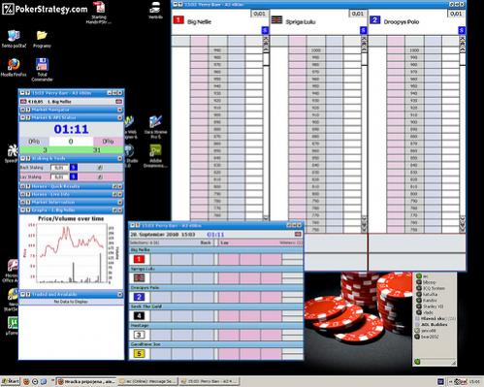Viewport: 484px width, 387px height.
Task: Click the Back Staking amount field
Action: coord(59,168)
